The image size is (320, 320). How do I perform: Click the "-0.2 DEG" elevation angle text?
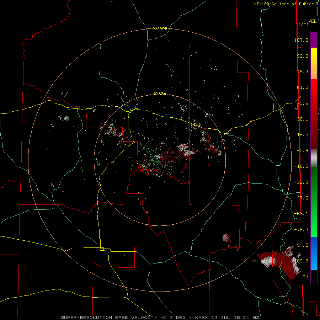click(x=173, y=318)
